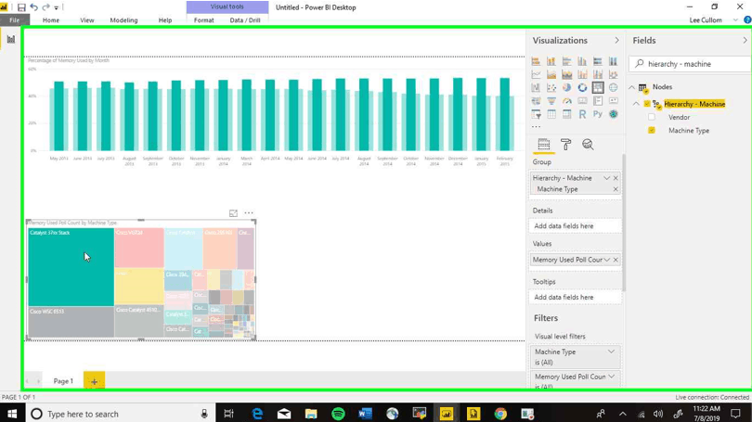Select the Page 1 tab
Screen dimensions: 752x422
coord(63,381)
